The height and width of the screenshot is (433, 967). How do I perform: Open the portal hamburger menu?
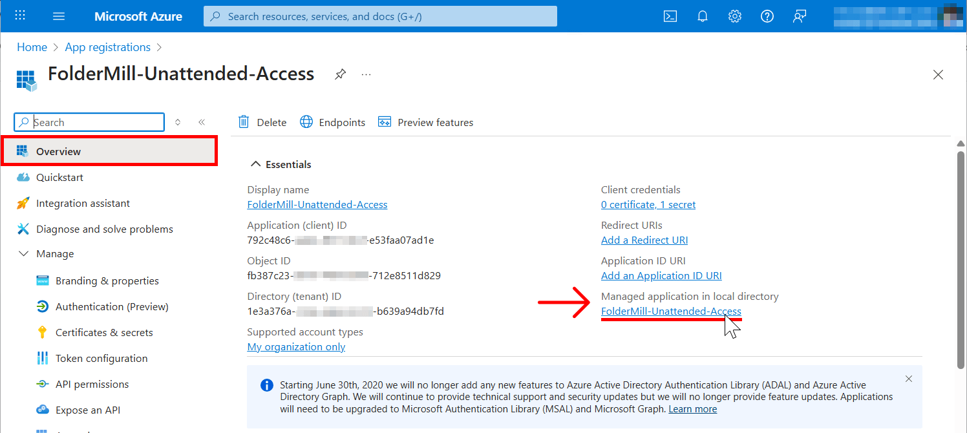[58, 16]
